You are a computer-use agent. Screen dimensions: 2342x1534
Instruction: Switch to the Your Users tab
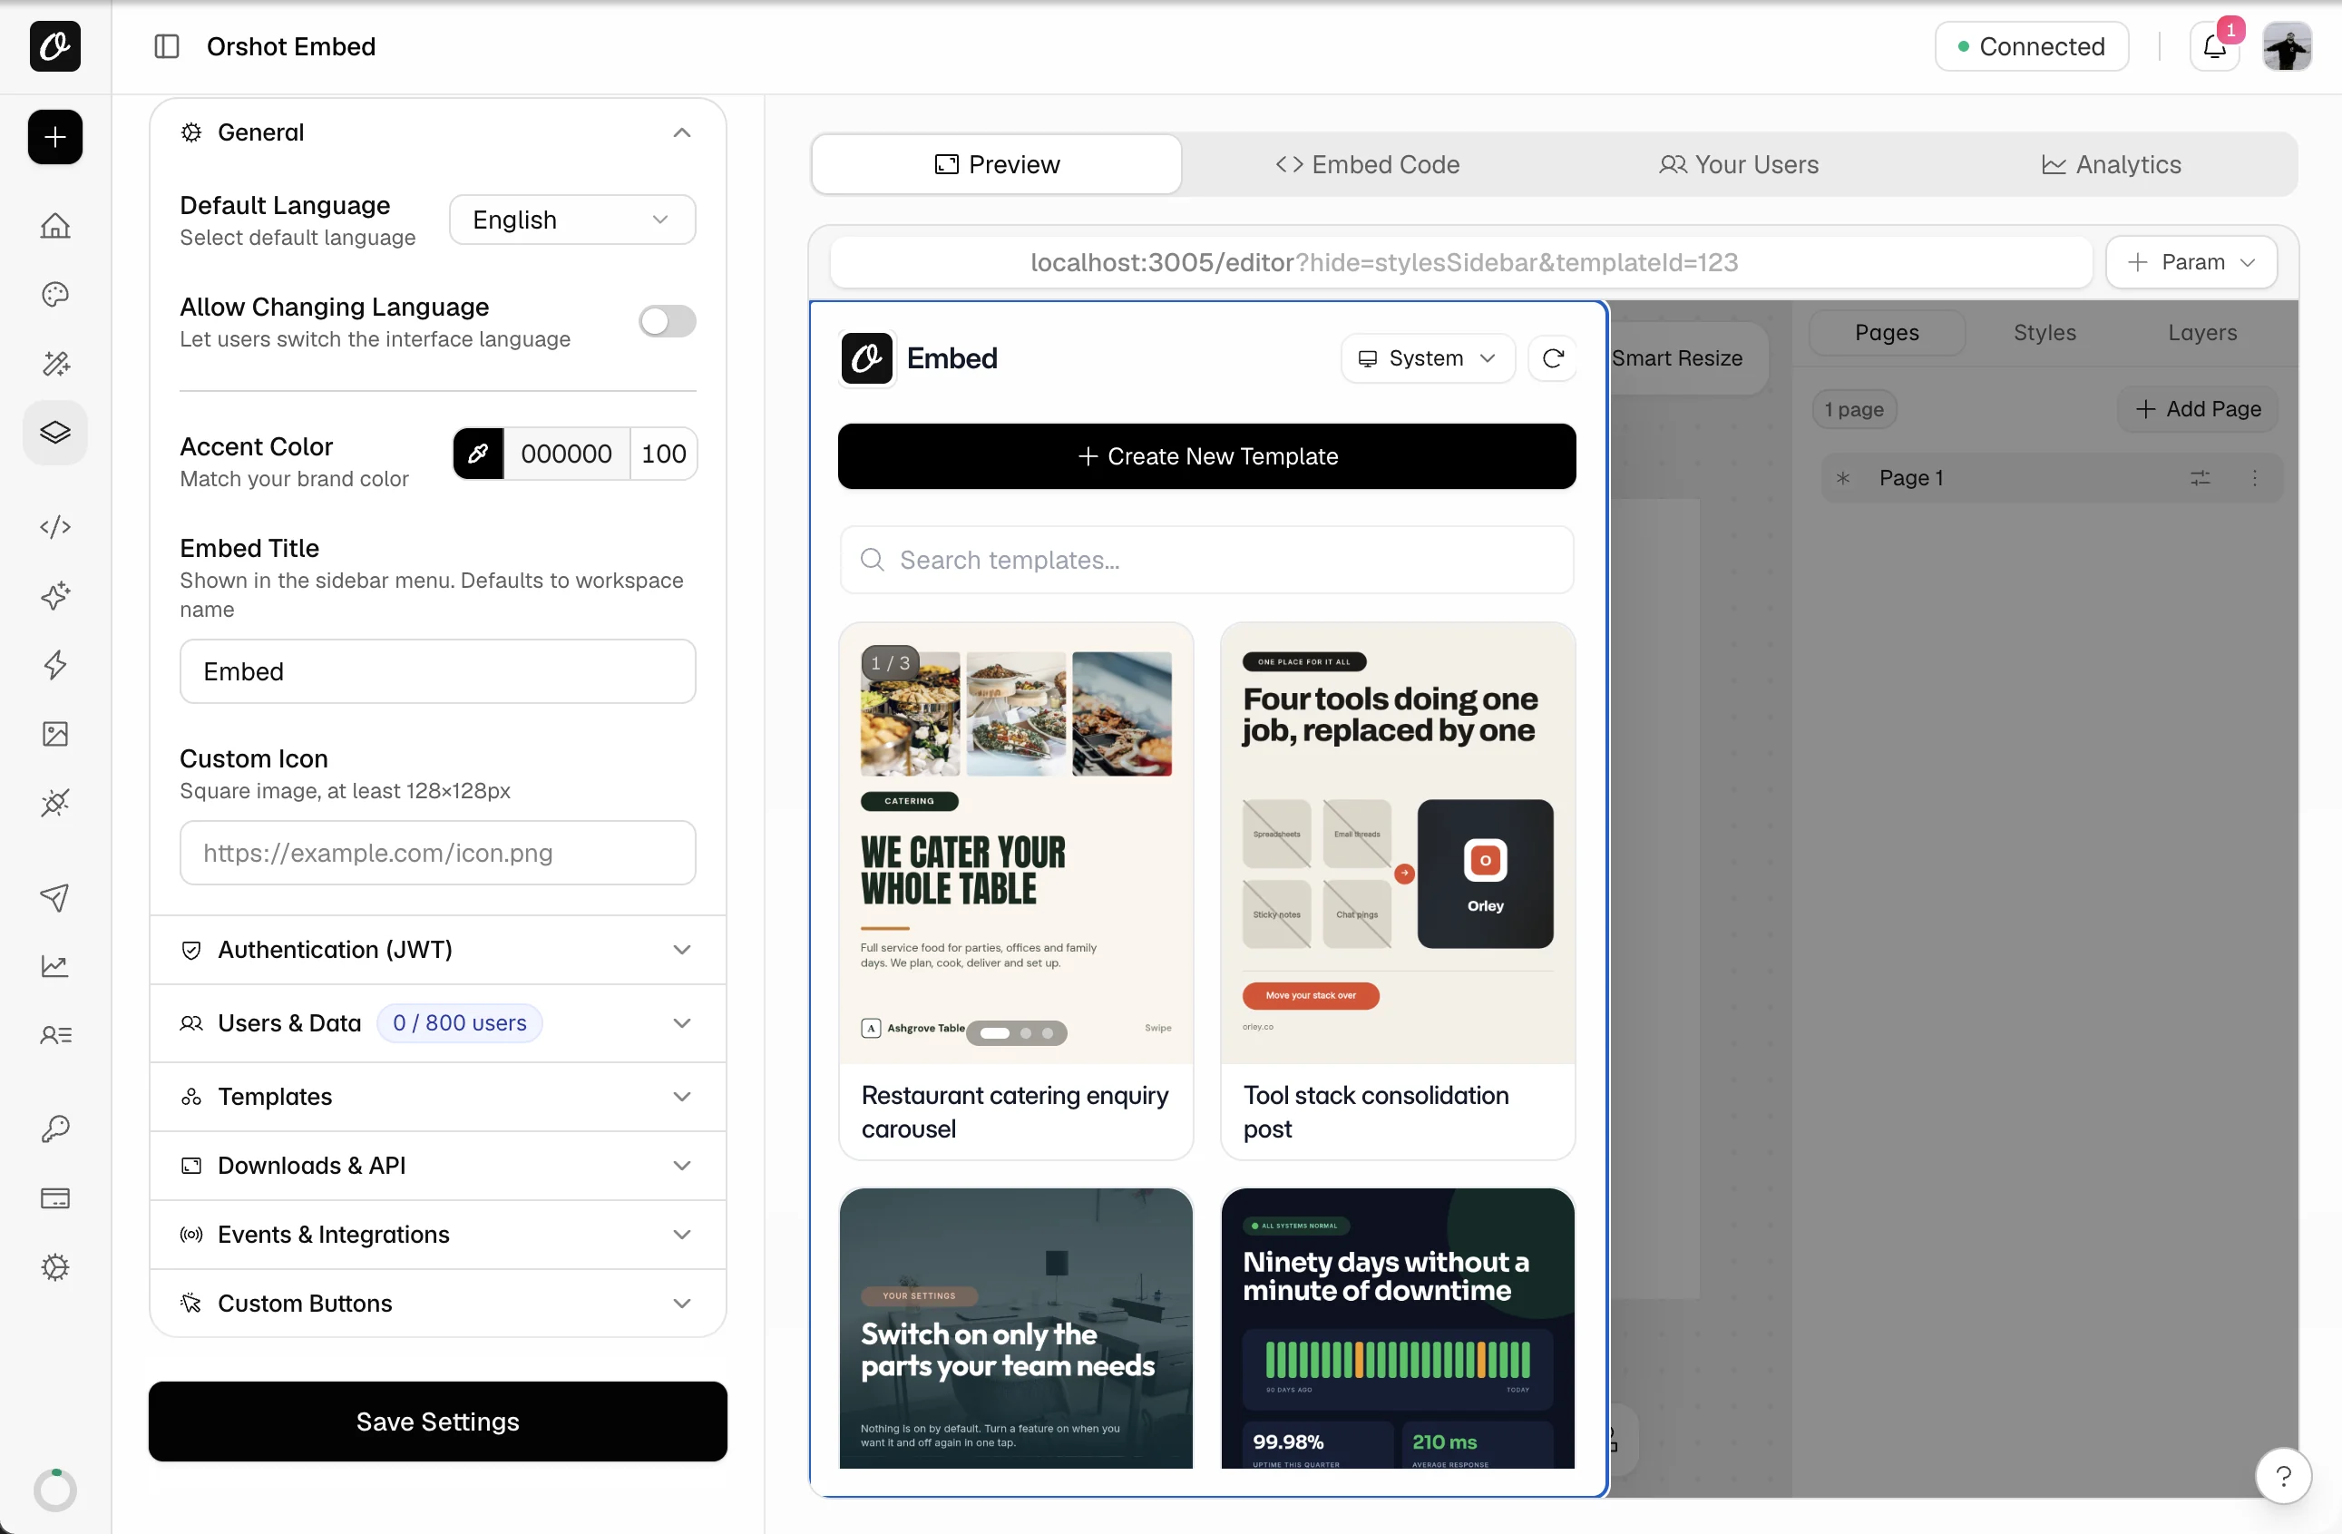pos(1739,164)
